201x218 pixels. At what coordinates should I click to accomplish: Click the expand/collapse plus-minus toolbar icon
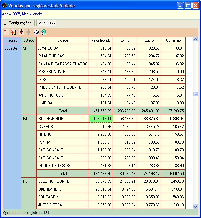tap(6, 32)
